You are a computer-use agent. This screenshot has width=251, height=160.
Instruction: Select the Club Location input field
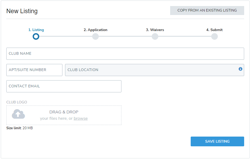(x=150, y=70)
